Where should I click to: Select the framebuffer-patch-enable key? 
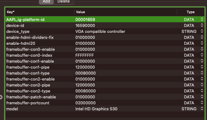tap(31, 97)
